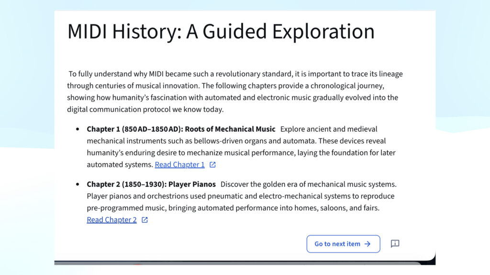Click external-link icon beside Read Chapter 1
This screenshot has width=490, height=275.
click(x=213, y=165)
